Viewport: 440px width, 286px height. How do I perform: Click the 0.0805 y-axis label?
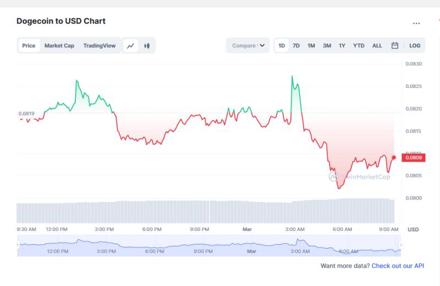pos(414,175)
